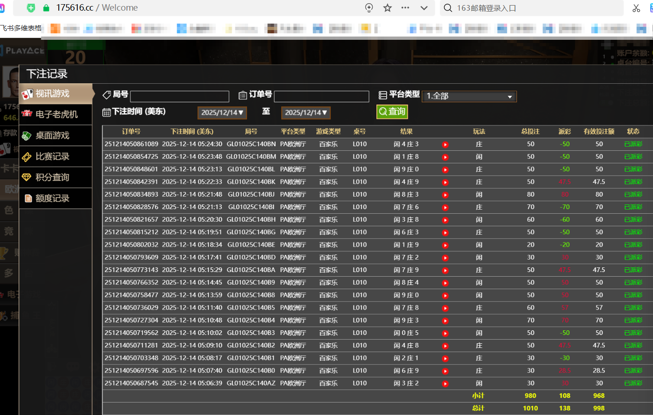Click into the 局号 input field
This screenshot has width=653, height=415.
coord(179,96)
